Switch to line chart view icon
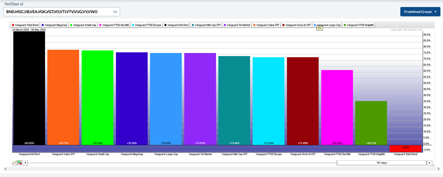Screen dimensions: 443x177 tap(14, 163)
